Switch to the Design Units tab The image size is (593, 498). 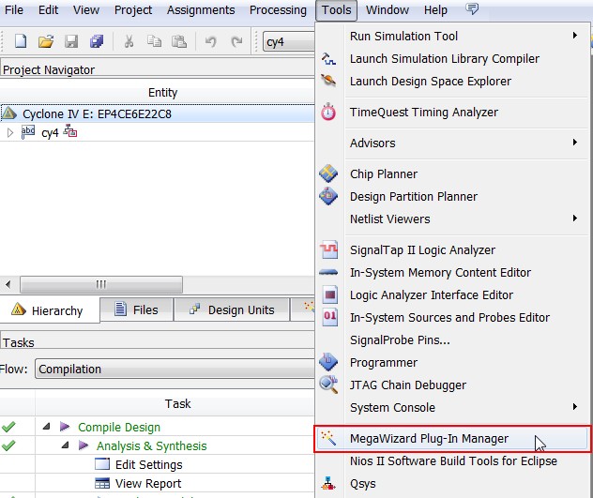231,310
